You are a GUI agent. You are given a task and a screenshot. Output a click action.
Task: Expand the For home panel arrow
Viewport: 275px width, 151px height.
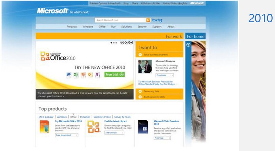188,45
